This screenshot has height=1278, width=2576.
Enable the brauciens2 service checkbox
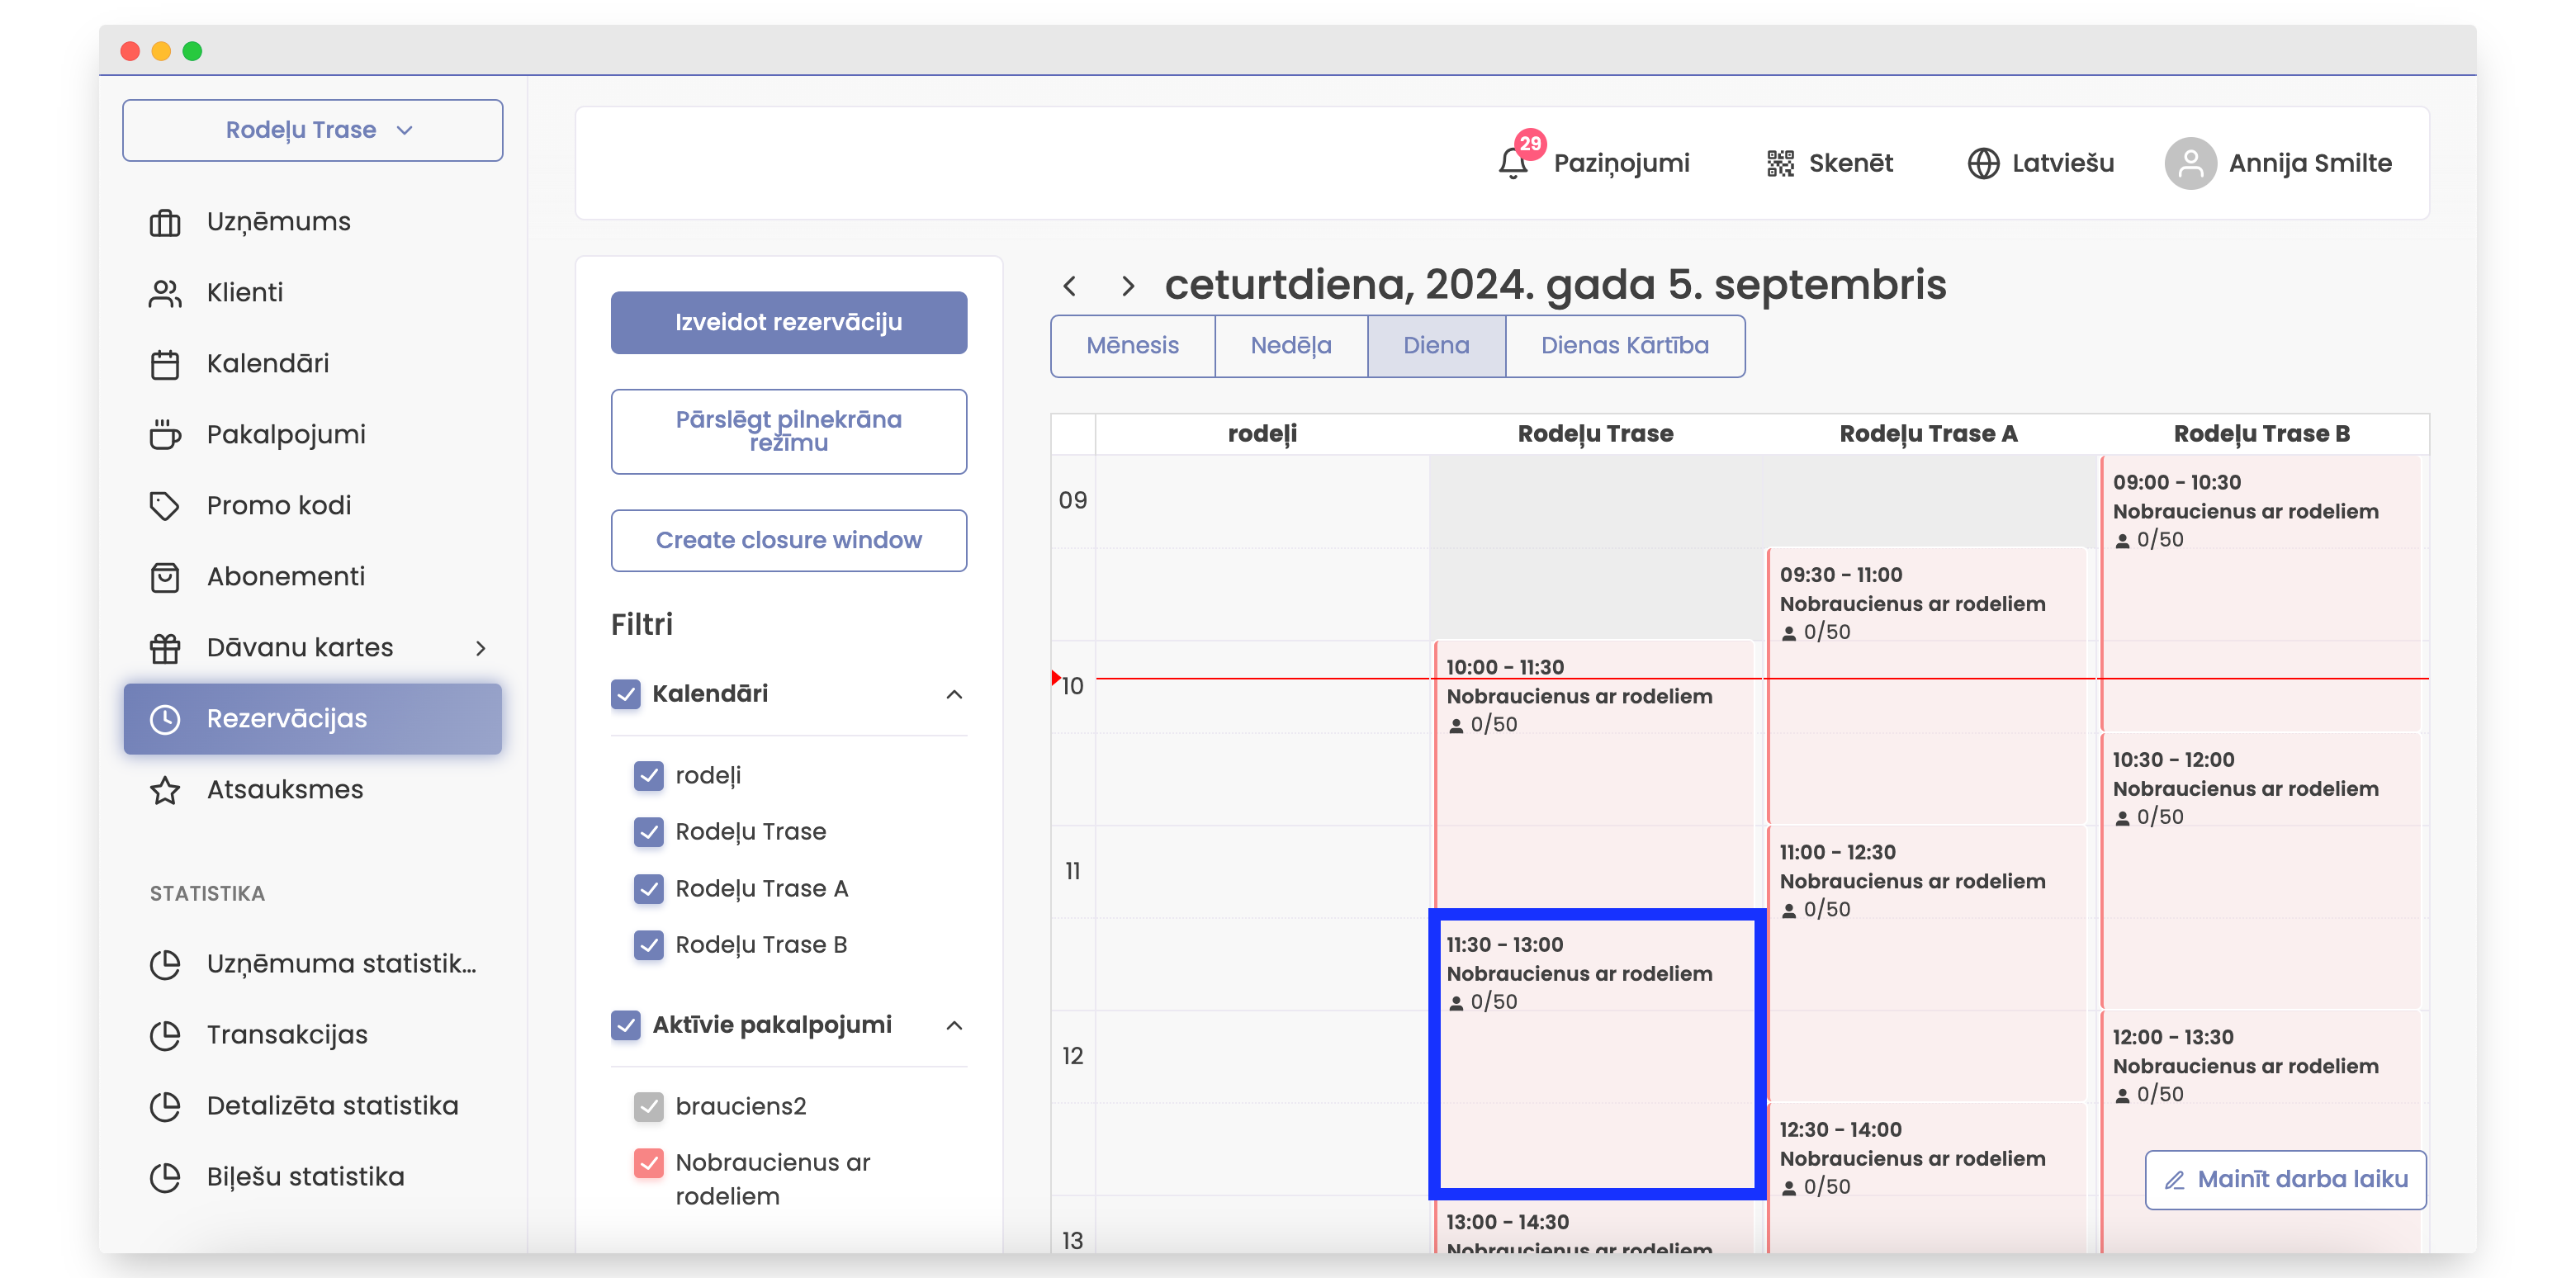(x=649, y=1106)
